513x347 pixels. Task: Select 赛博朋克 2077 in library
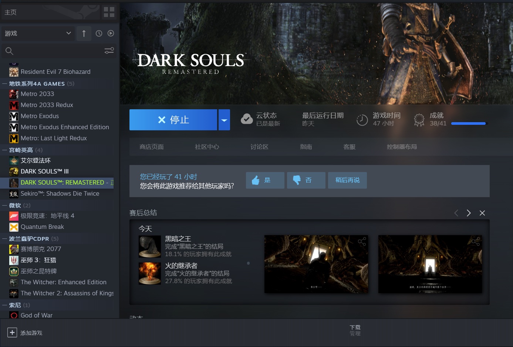41,249
